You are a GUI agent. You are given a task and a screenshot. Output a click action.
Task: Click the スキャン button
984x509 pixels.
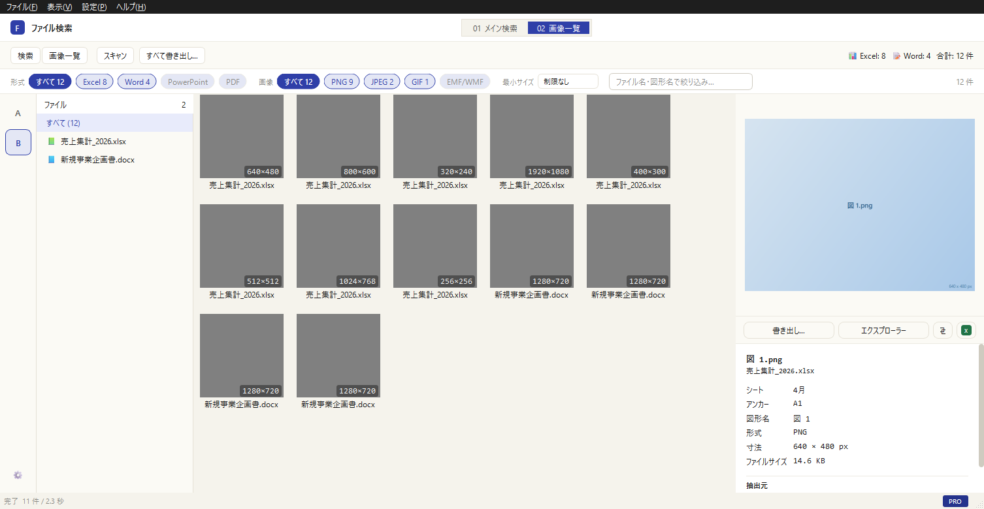116,55
